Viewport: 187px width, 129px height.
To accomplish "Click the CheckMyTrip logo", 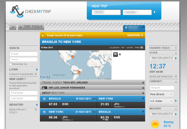I will (x=31, y=12).
